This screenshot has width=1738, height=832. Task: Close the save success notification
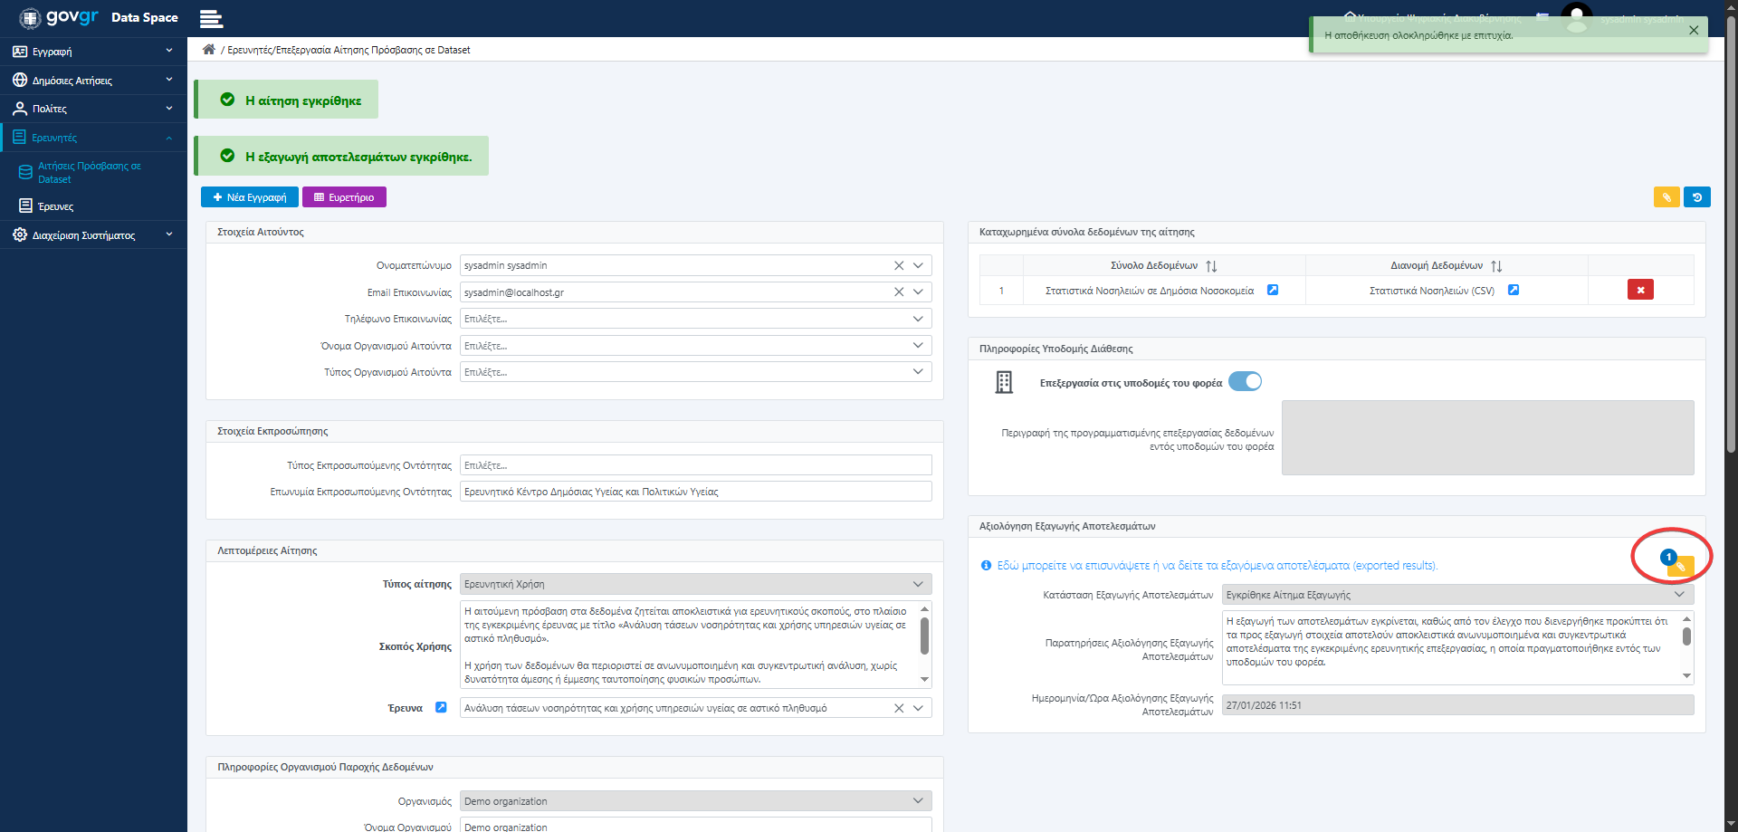click(1694, 30)
